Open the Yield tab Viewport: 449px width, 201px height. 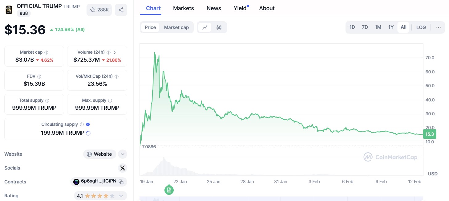(240, 8)
